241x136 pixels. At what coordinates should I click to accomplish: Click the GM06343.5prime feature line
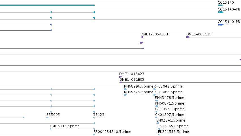(72, 129)
